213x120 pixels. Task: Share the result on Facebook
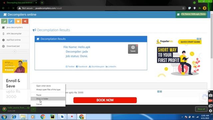[x=82, y=67]
